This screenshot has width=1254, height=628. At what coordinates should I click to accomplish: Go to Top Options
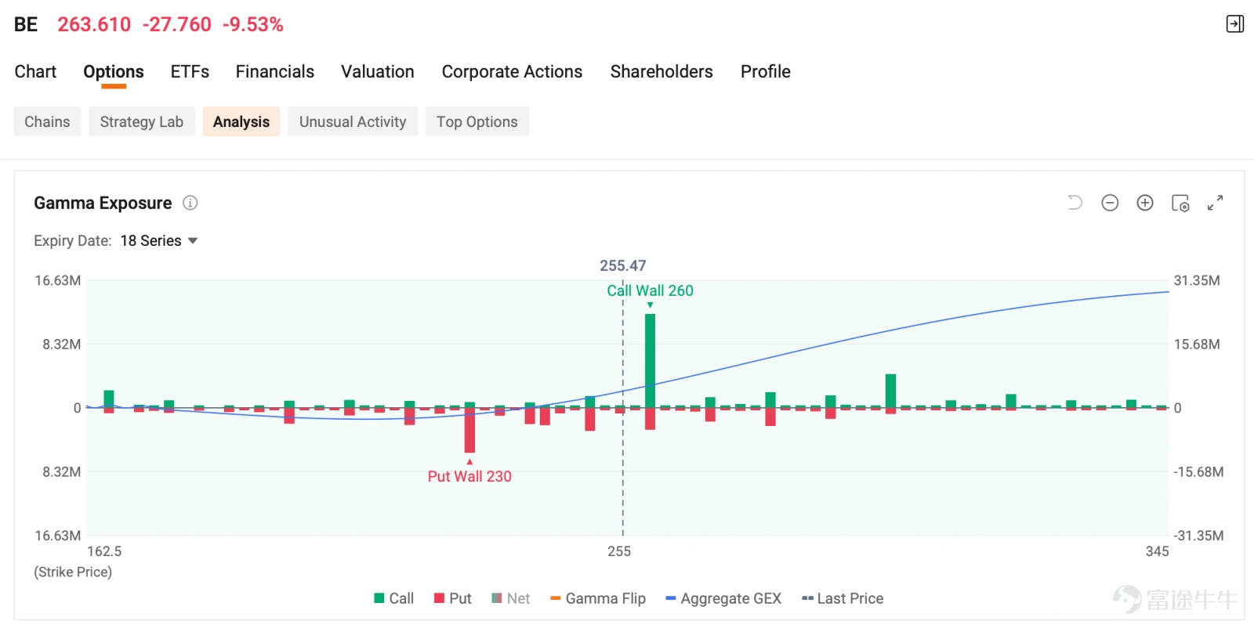click(477, 121)
